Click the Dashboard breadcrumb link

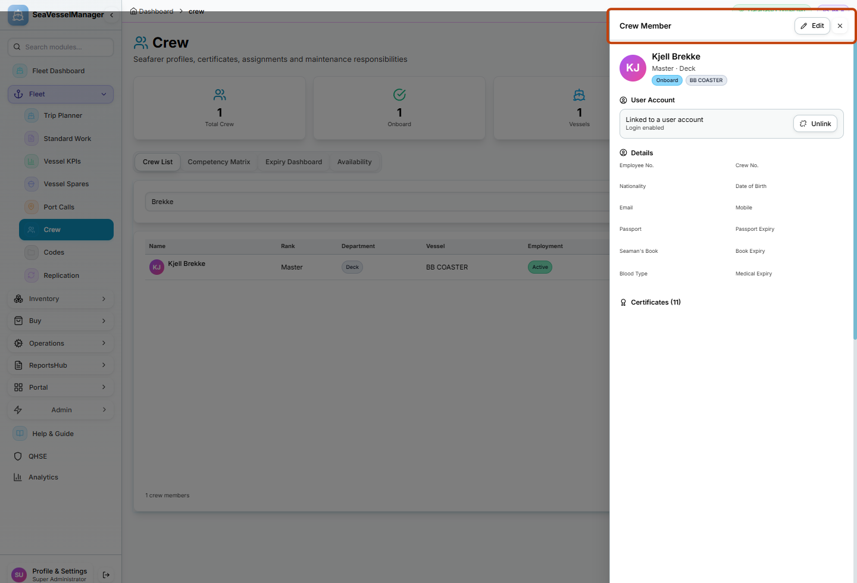click(x=156, y=11)
